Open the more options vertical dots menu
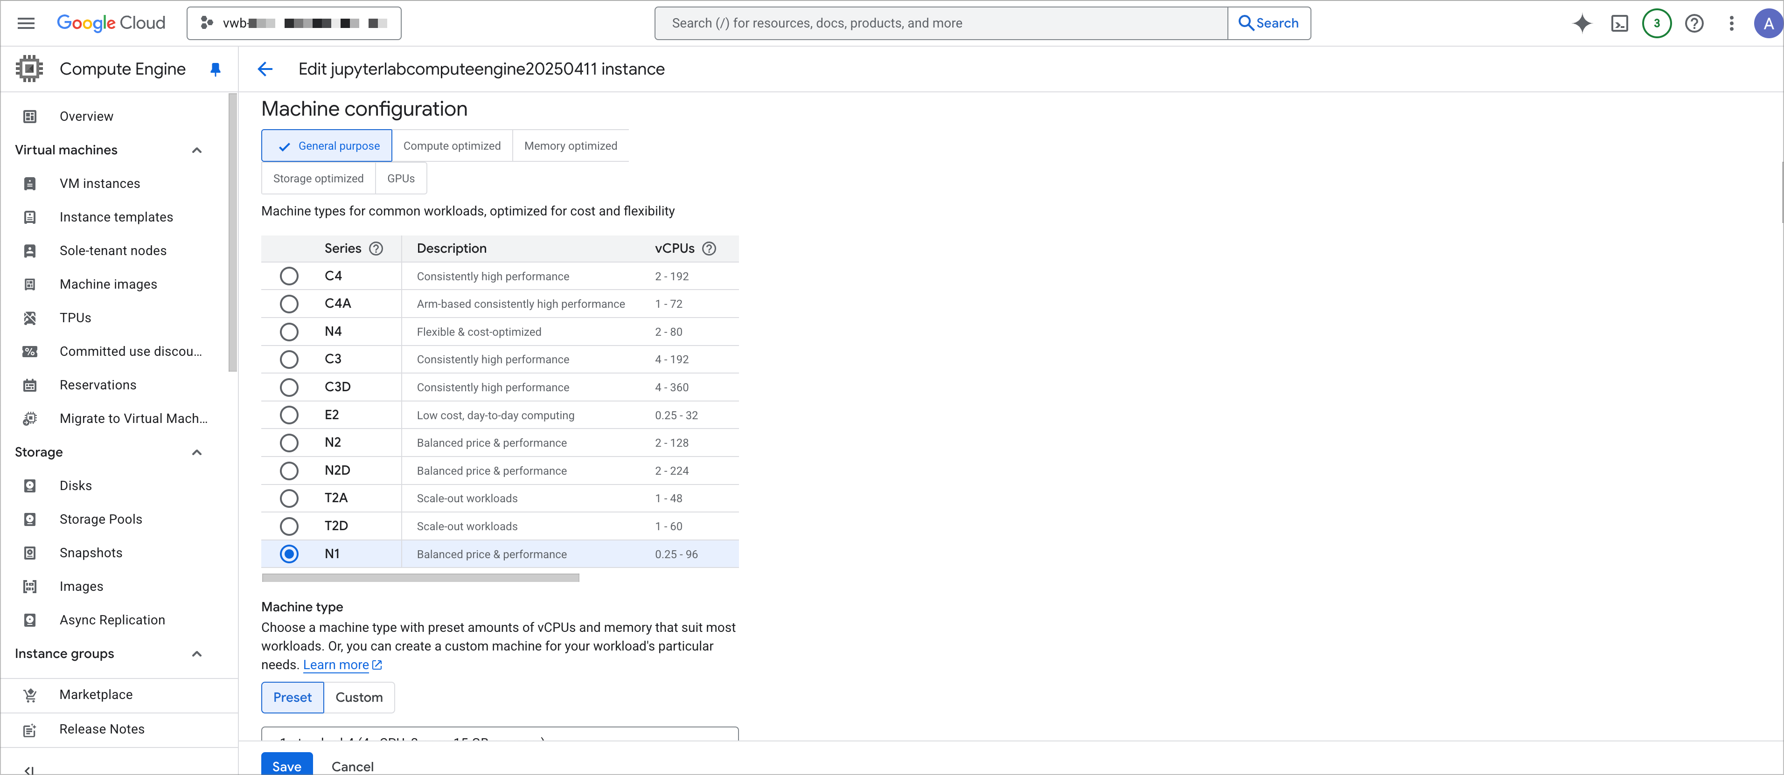This screenshot has width=1784, height=775. [x=1731, y=23]
